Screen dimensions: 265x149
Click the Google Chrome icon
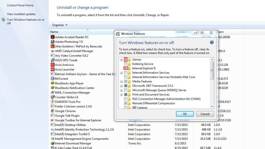tap(53, 111)
